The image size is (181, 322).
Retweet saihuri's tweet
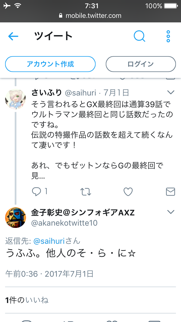coord(85,192)
